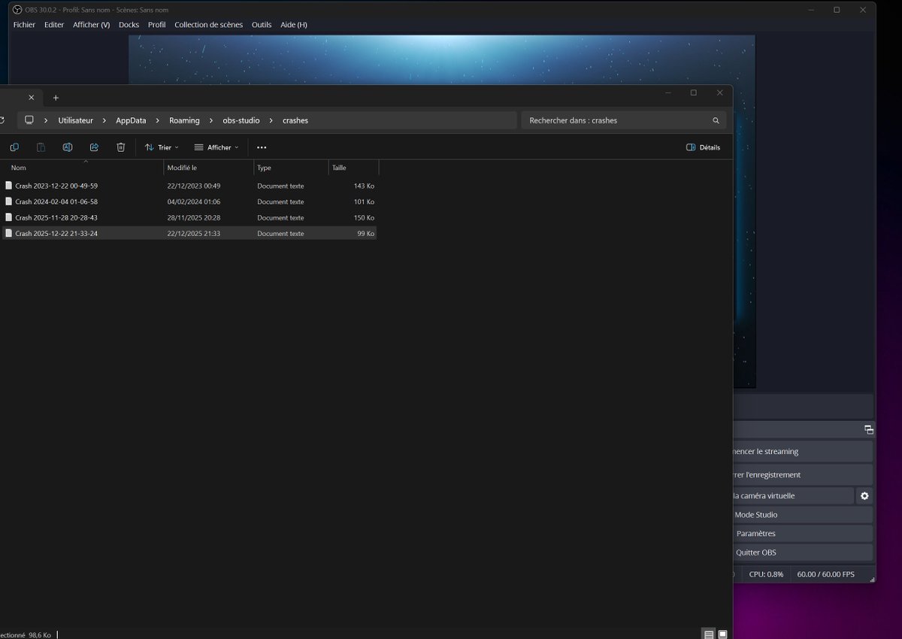
Task: Open the Trier sort dropdown
Action: (x=162, y=147)
